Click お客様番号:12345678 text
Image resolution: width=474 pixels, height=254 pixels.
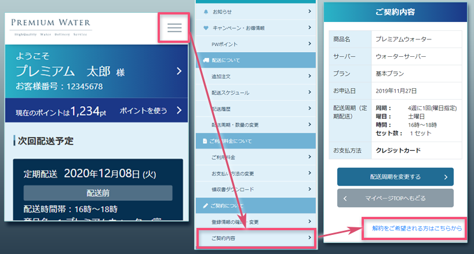tap(59, 86)
